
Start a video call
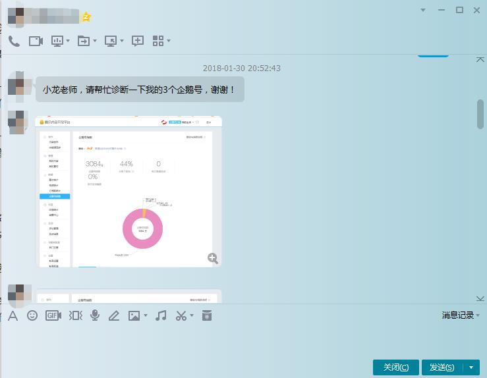36,41
